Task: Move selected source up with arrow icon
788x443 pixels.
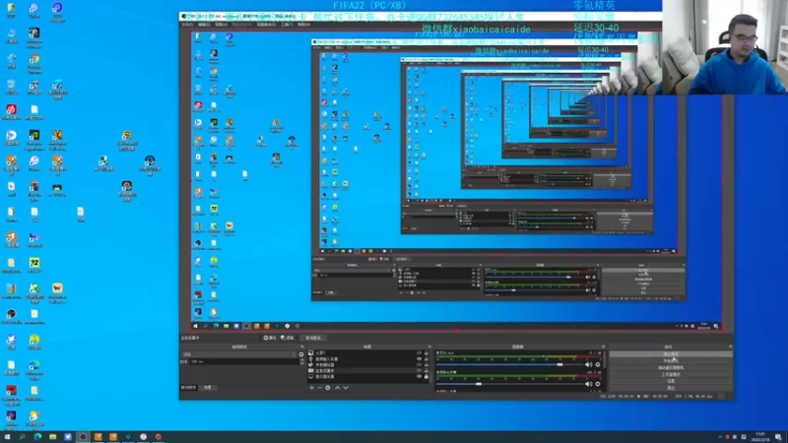Action: tap(338, 388)
